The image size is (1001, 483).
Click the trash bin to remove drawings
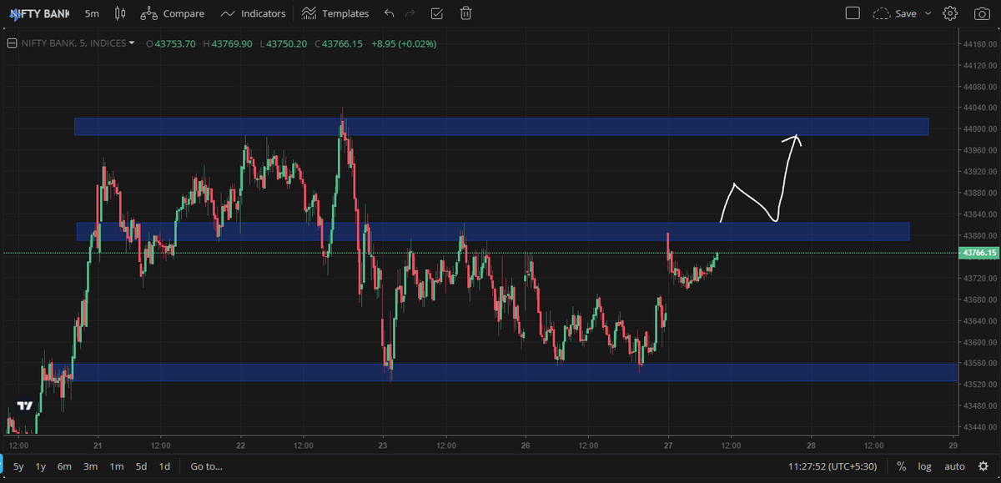[x=466, y=13]
